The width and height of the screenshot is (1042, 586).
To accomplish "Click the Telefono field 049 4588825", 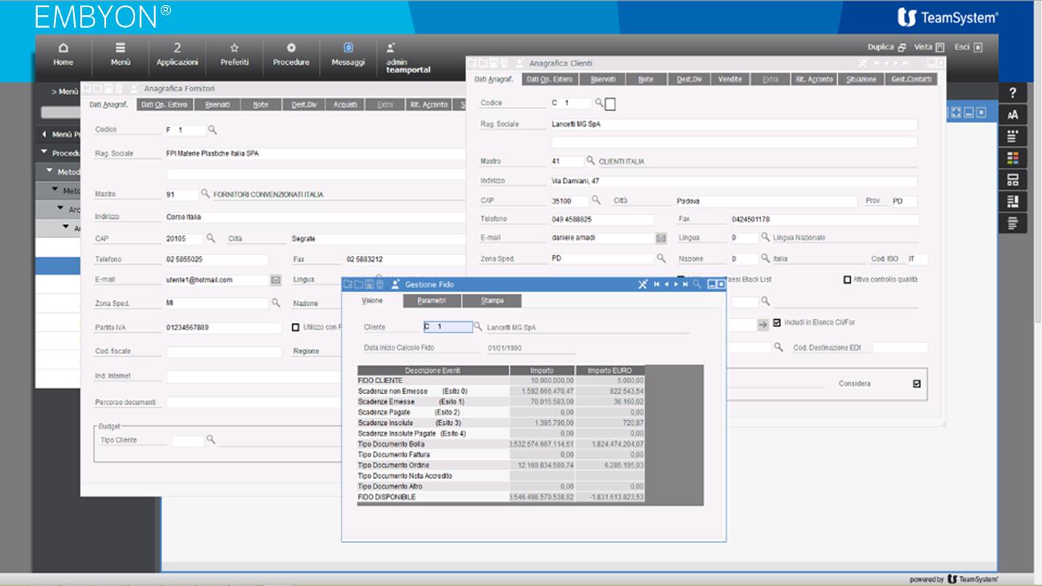I will [x=602, y=220].
